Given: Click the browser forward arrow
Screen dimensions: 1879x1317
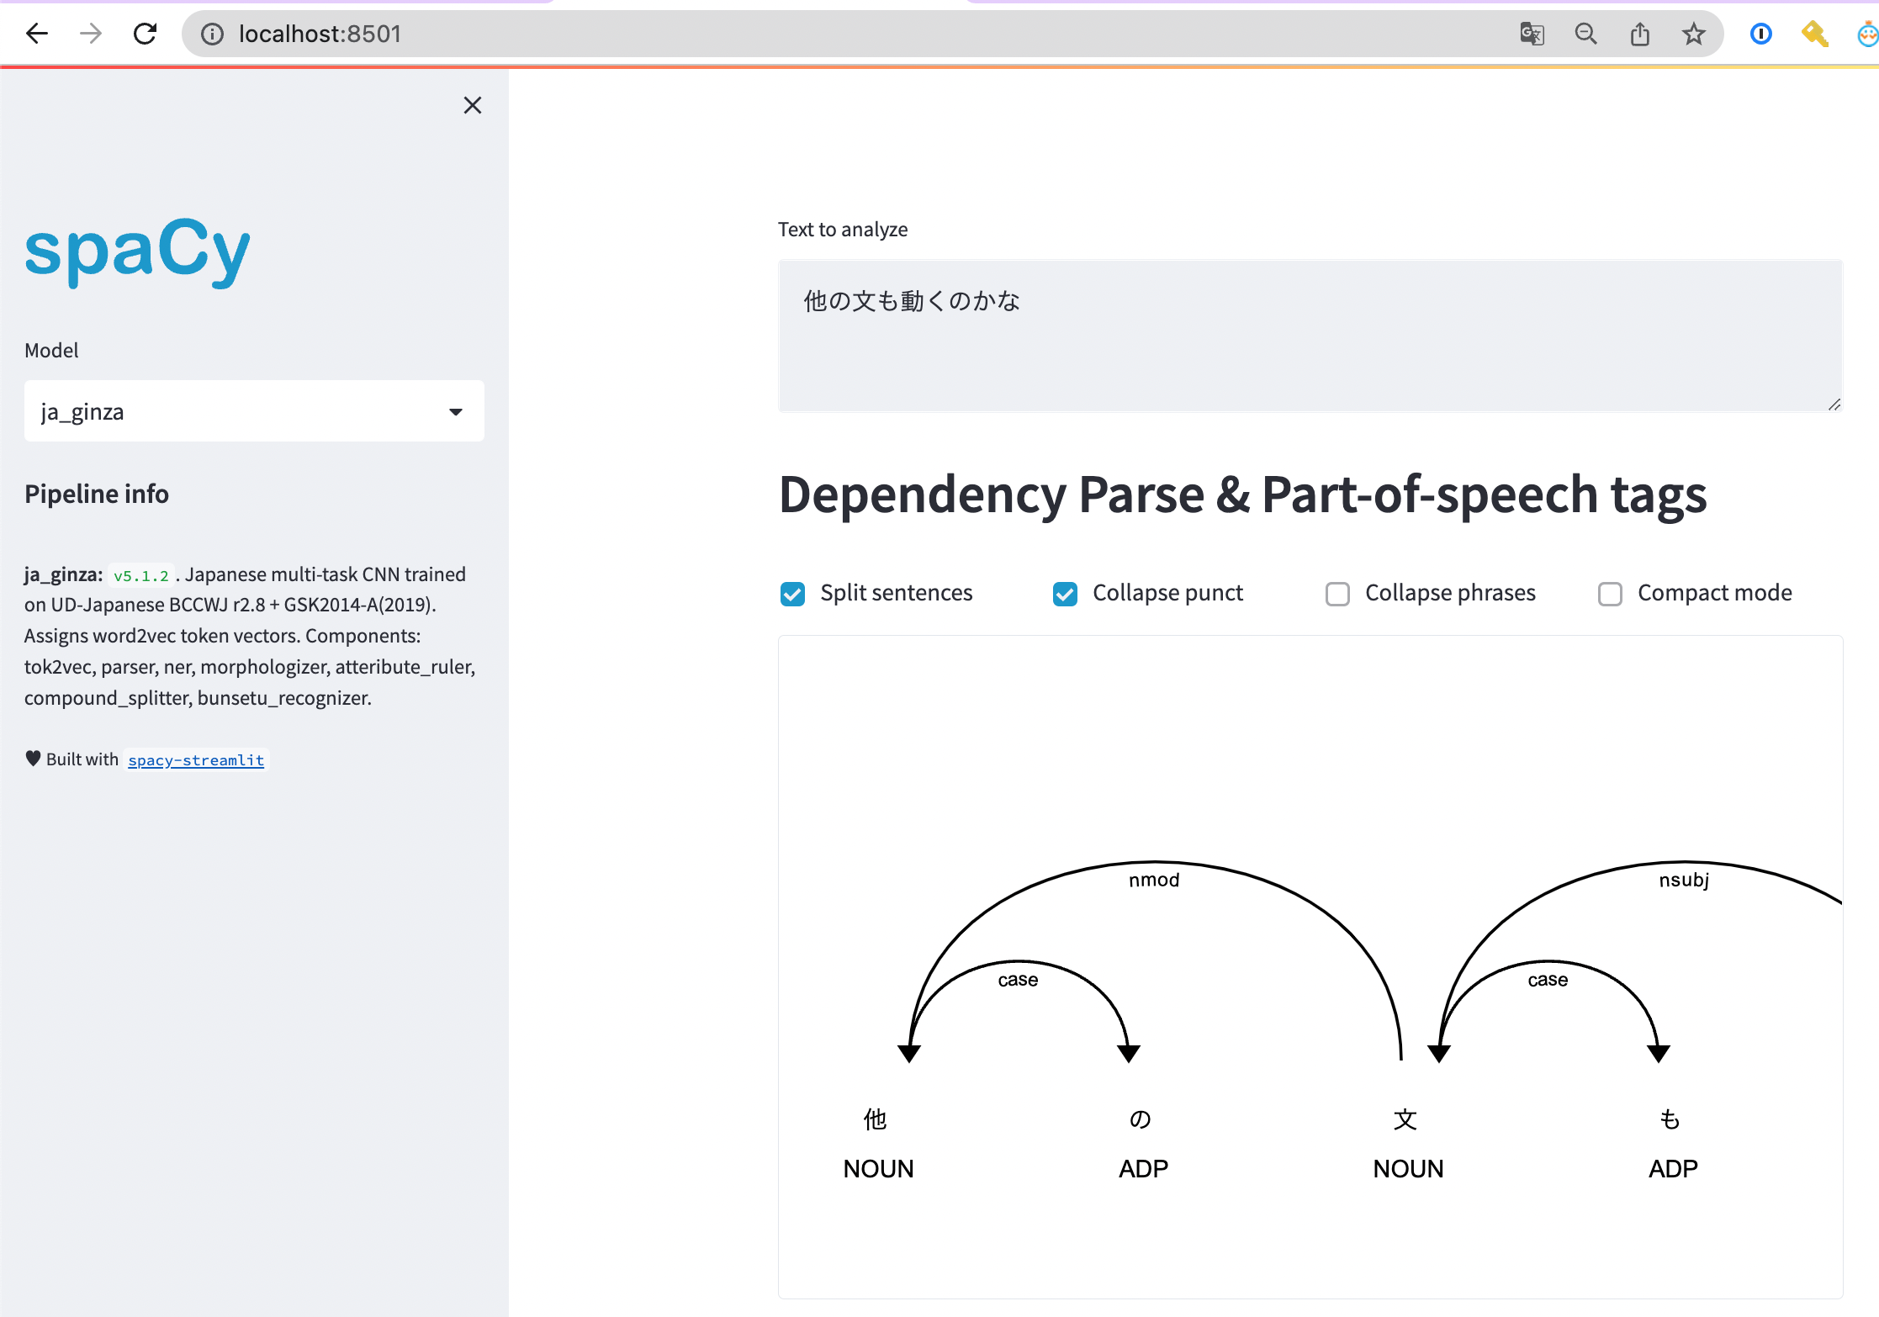Looking at the screenshot, I should click(x=91, y=34).
